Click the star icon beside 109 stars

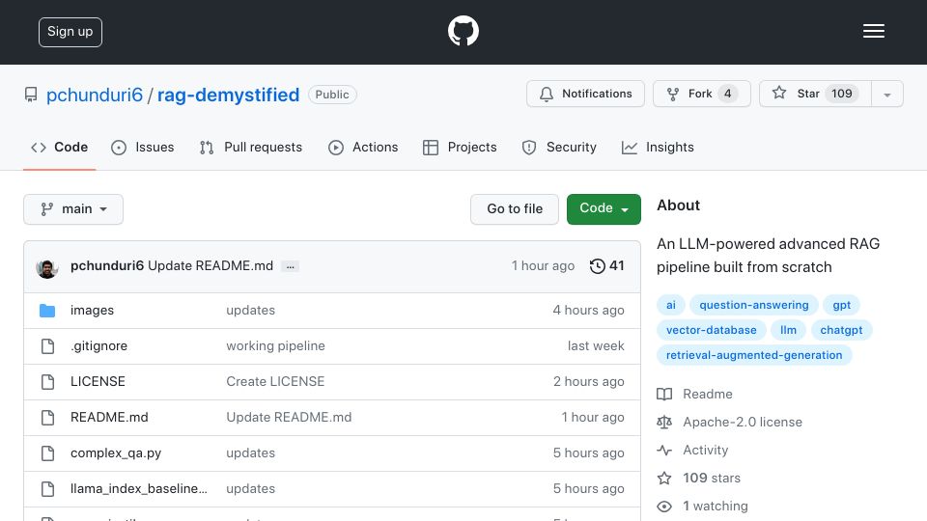coord(664,478)
